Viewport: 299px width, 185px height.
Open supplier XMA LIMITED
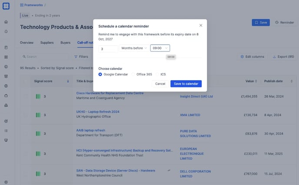(x=190, y=115)
